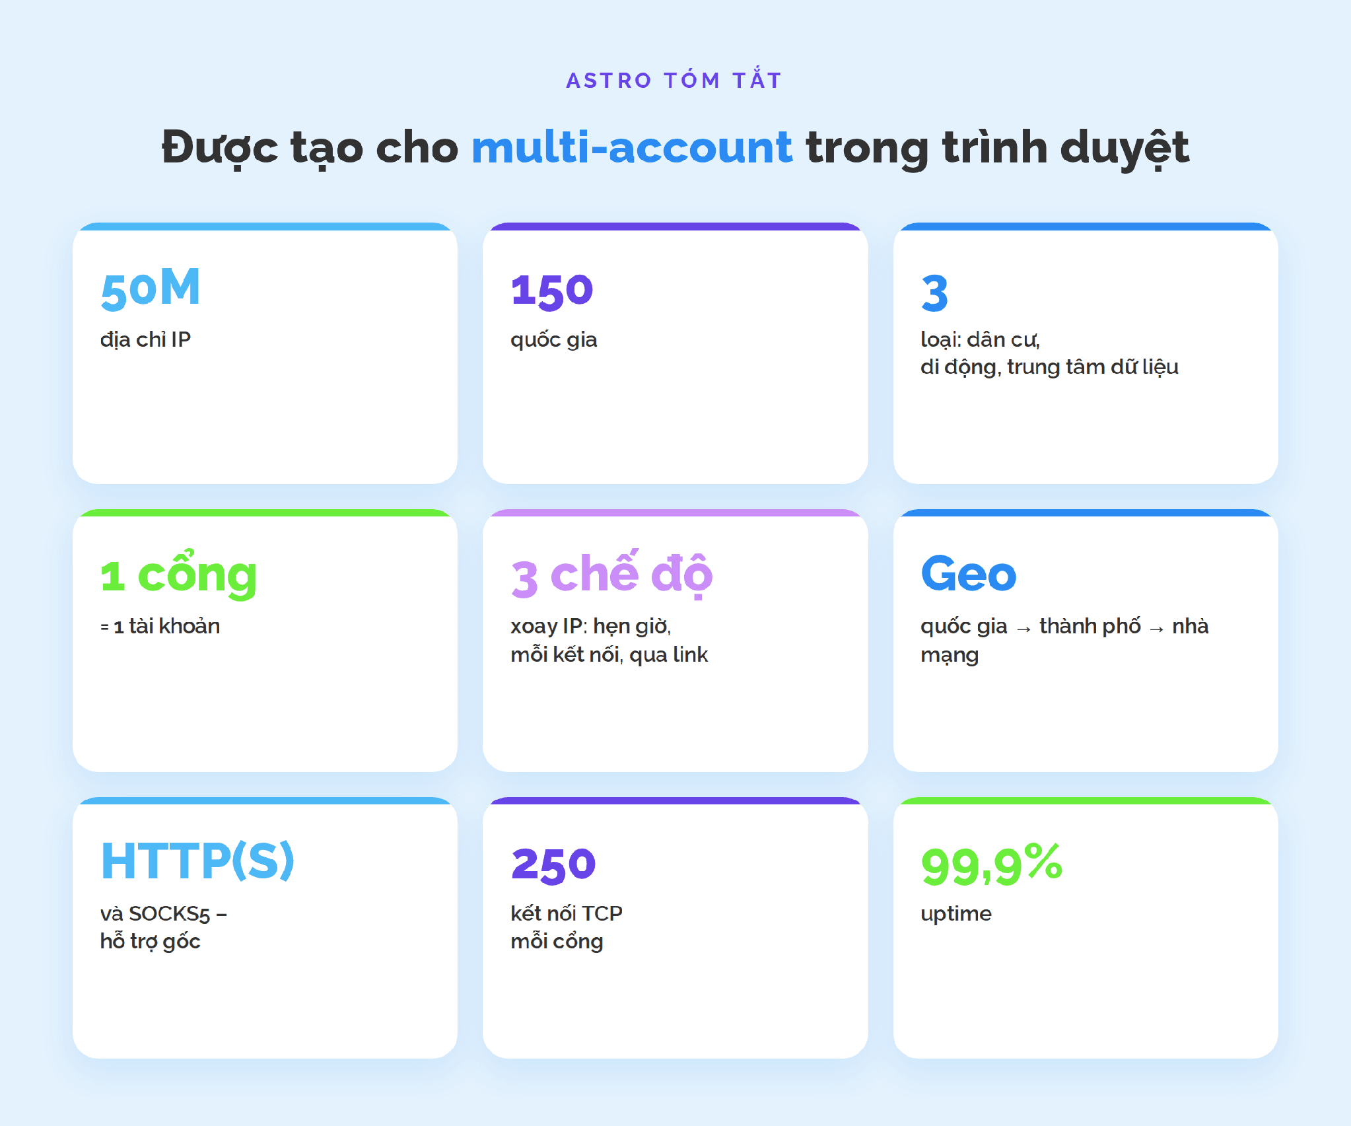The width and height of the screenshot is (1351, 1126).
Task: Click the và SOCKS5 description
Action: pyautogui.click(x=163, y=914)
